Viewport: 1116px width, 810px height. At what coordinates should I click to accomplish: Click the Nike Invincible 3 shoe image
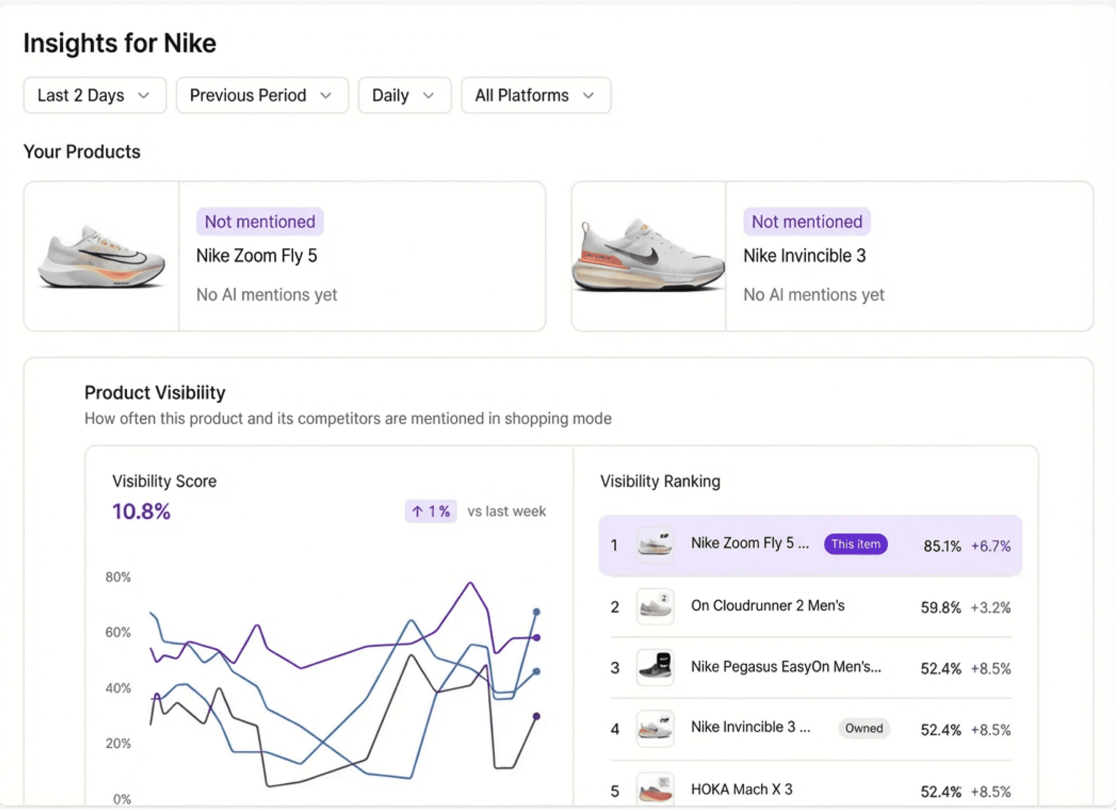click(x=648, y=257)
